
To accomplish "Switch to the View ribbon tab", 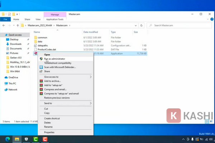I will (38, 19).
